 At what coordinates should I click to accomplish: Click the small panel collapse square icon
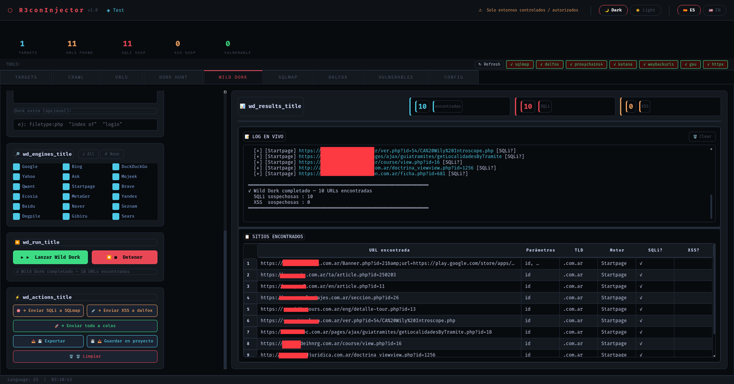tap(225, 92)
